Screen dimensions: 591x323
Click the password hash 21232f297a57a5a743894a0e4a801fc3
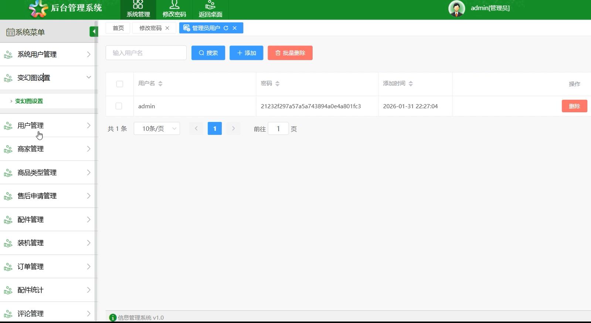[x=311, y=106]
